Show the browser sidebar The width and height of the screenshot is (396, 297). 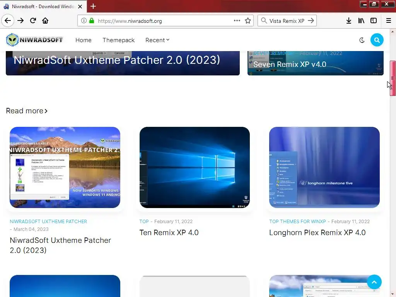pyautogui.click(x=374, y=21)
